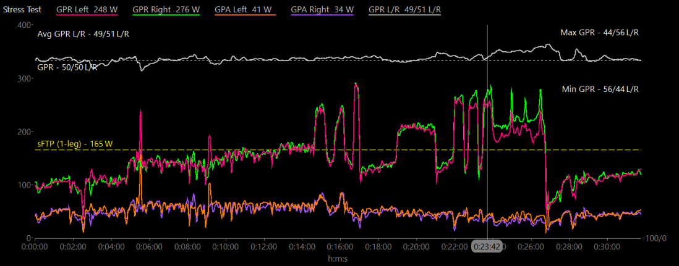The image size is (679, 266).
Task: Click the 0:00:00 start time label
Action: pos(35,246)
